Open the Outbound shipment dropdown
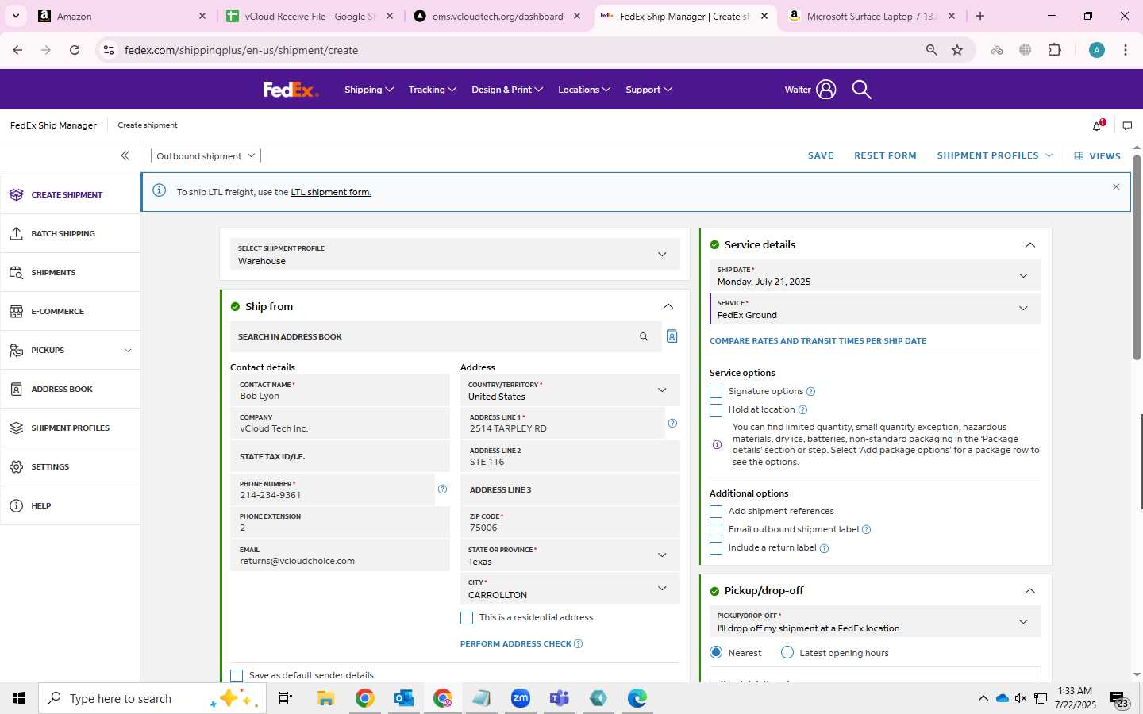This screenshot has height=714, width=1143. tap(206, 155)
